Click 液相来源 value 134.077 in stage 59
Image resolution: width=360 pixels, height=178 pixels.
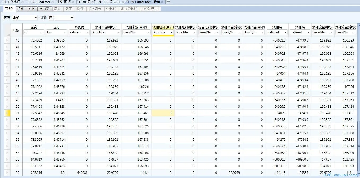point(106,166)
